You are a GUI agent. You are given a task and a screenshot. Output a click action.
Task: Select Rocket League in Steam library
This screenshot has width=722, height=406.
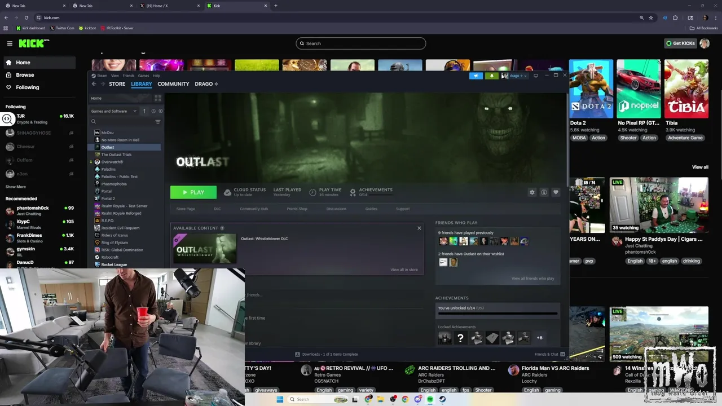[x=114, y=264]
